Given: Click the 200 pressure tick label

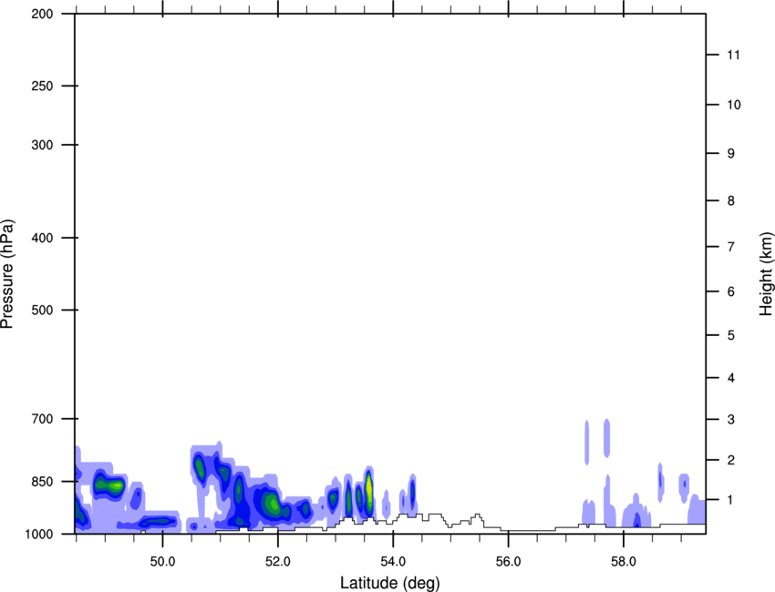Looking at the screenshot, I should click(x=42, y=14).
